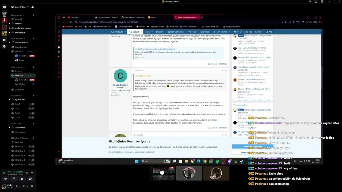The image size is (342, 192).
Task: Open Discord home direct messages
Action: point(4,7)
